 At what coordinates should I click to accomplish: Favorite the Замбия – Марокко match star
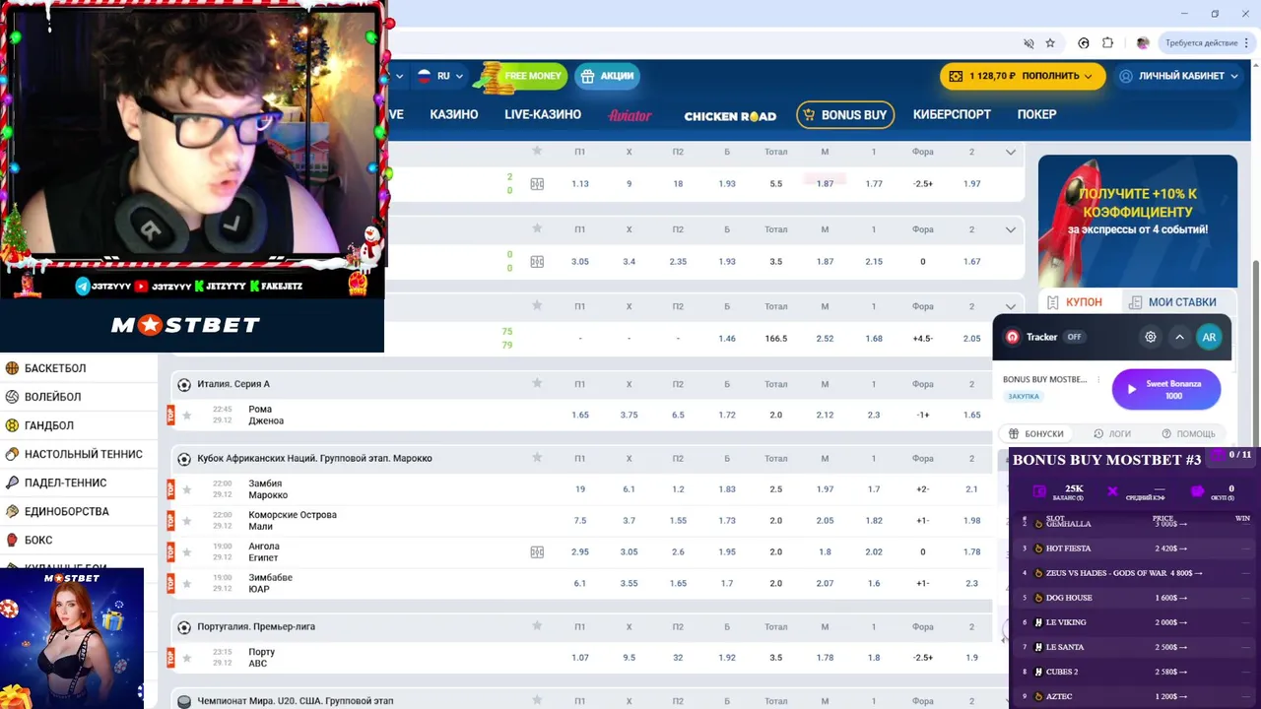pos(186,489)
